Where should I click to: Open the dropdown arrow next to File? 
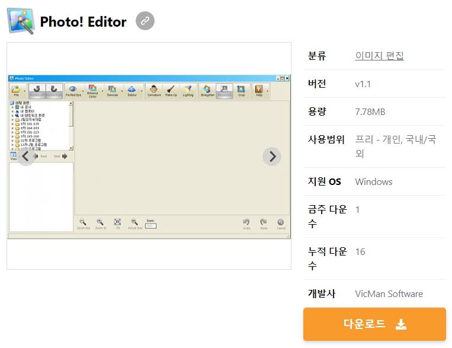24,91
